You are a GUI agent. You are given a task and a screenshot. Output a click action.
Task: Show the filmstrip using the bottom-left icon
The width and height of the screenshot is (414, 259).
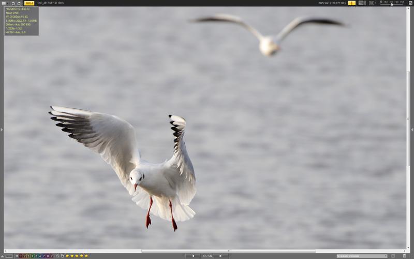[9, 256]
